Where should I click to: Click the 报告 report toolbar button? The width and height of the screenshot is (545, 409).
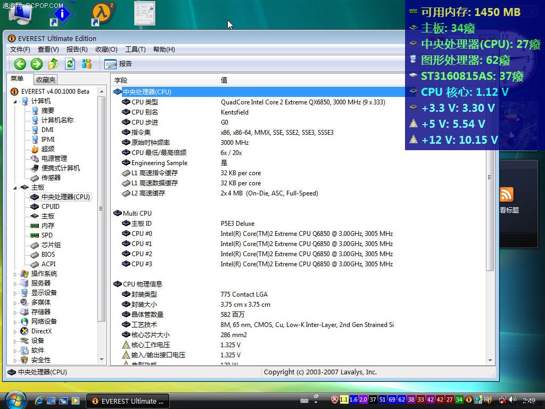tap(118, 64)
